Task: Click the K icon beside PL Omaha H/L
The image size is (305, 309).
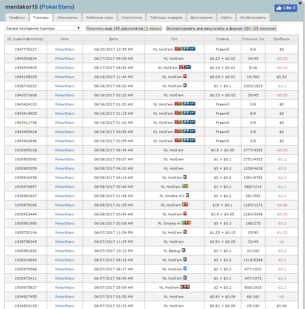Action: point(188,195)
